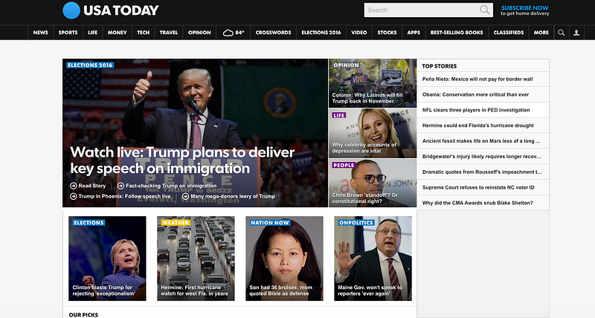Open ELECTIONS 2016 nav item
The width and height of the screenshot is (595, 318).
[x=321, y=33]
